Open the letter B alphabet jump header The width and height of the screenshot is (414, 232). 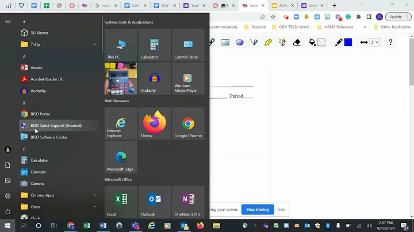click(24, 103)
